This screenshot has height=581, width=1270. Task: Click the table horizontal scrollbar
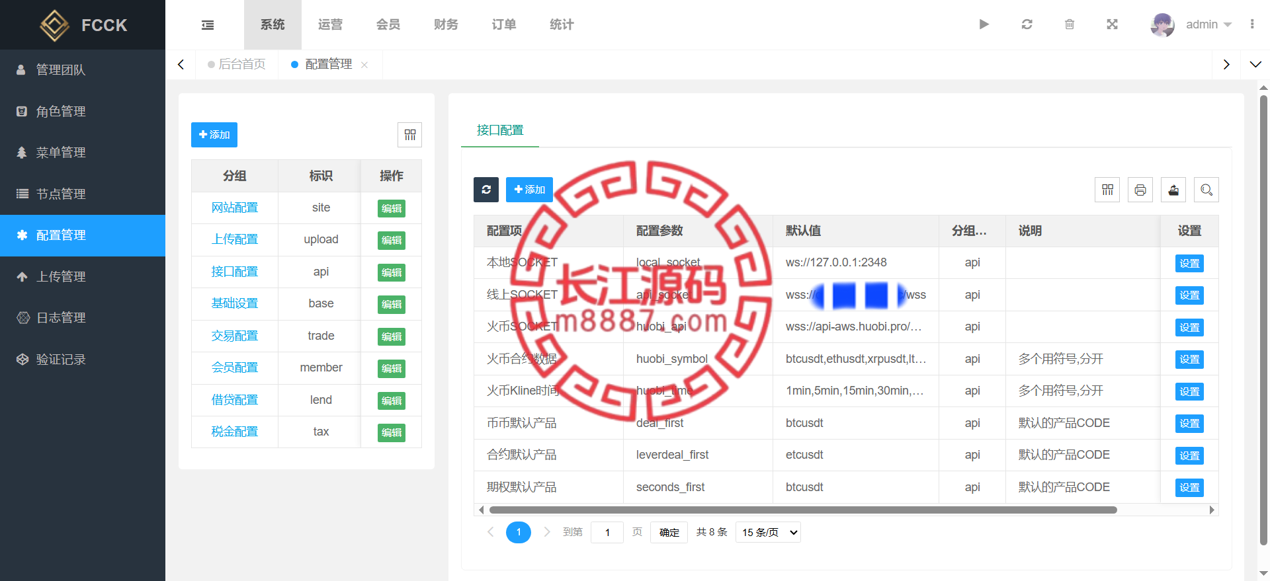coord(803,510)
